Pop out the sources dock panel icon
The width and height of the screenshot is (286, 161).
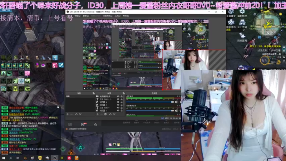click(124, 93)
